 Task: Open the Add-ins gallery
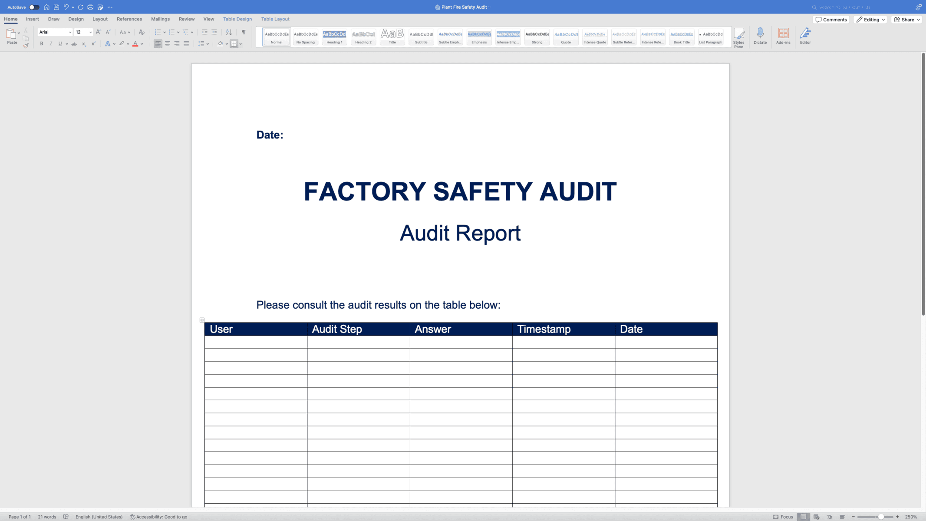pyautogui.click(x=783, y=36)
